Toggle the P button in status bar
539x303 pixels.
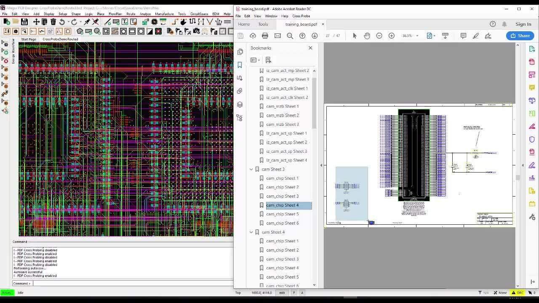tap(294, 292)
